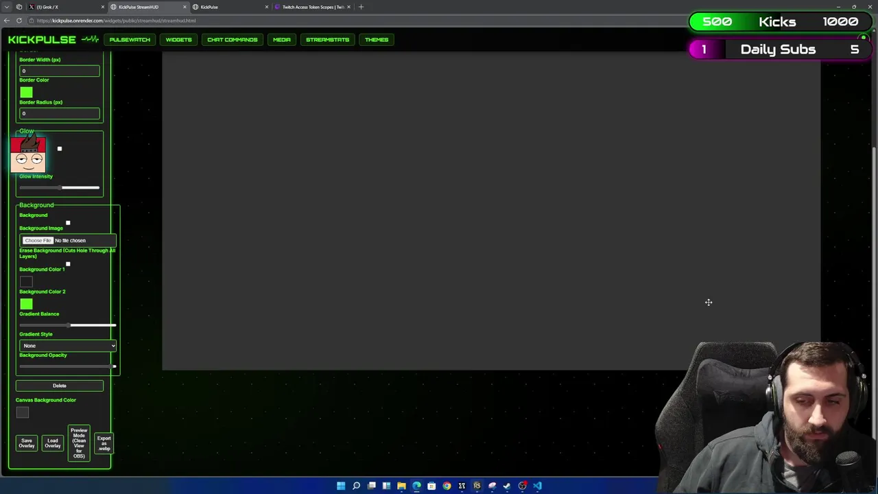The width and height of the screenshot is (878, 494).
Task: Click the gray overlay canvas area
Action: pos(491,211)
